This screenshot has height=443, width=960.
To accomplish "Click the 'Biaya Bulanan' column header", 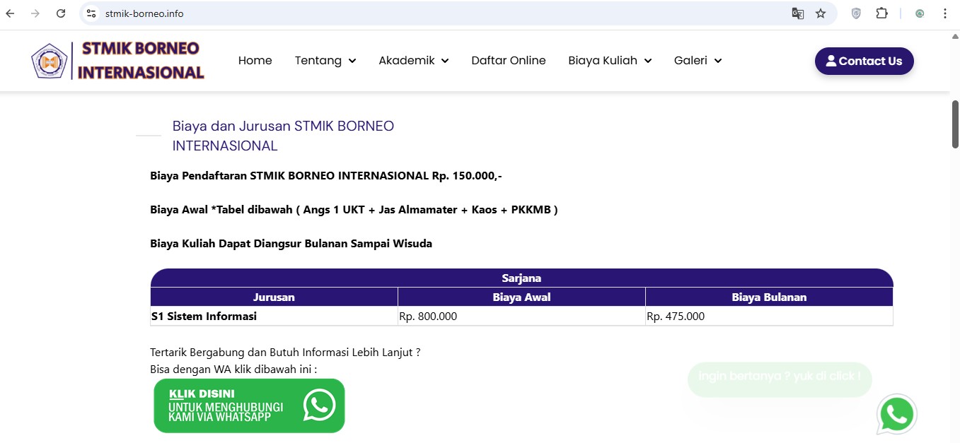I will [769, 297].
